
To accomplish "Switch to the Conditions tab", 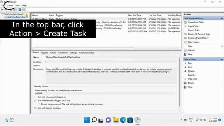I will point(63,53).
